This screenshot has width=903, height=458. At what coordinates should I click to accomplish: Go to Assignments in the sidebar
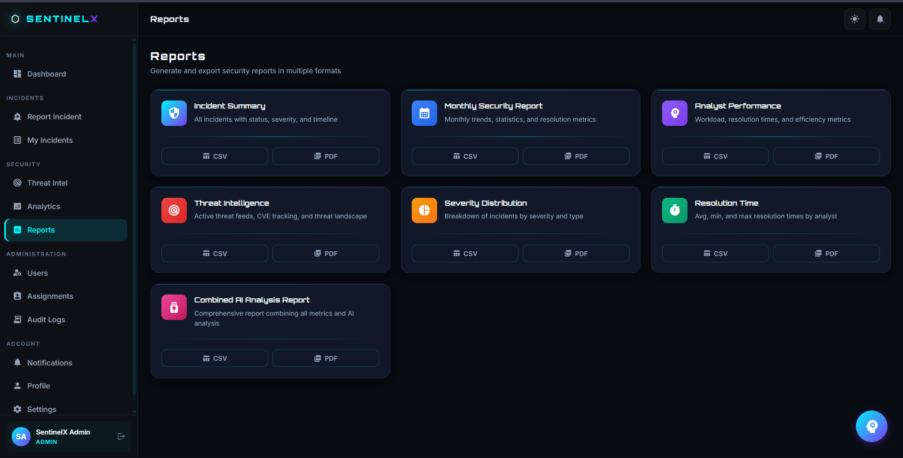66,296
